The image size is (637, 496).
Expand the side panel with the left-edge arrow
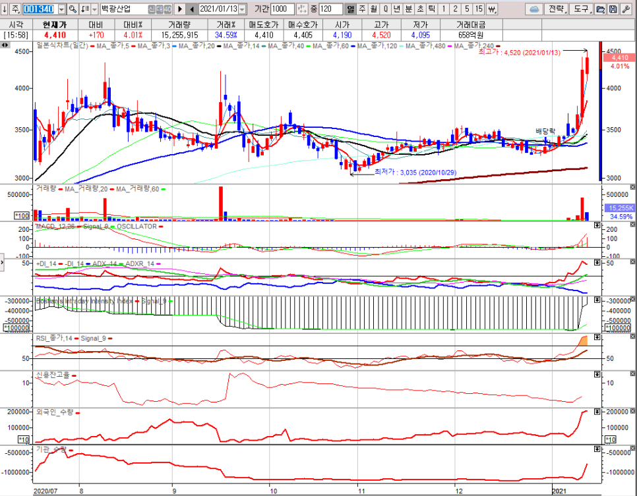click(2, 263)
